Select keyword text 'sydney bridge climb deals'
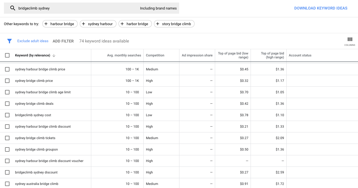358x188 pixels. coord(34,104)
